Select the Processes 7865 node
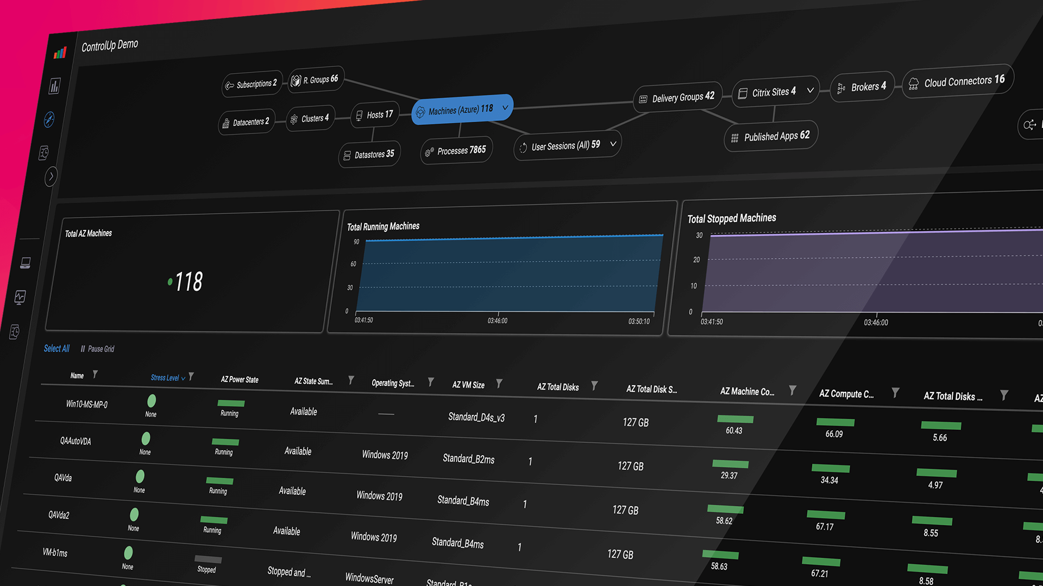This screenshot has height=586, width=1043. pyautogui.click(x=457, y=150)
